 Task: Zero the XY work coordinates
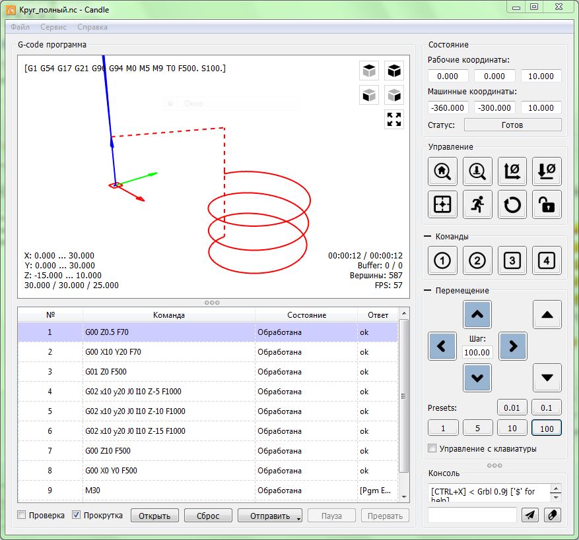pyautogui.click(x=512, y=171)
